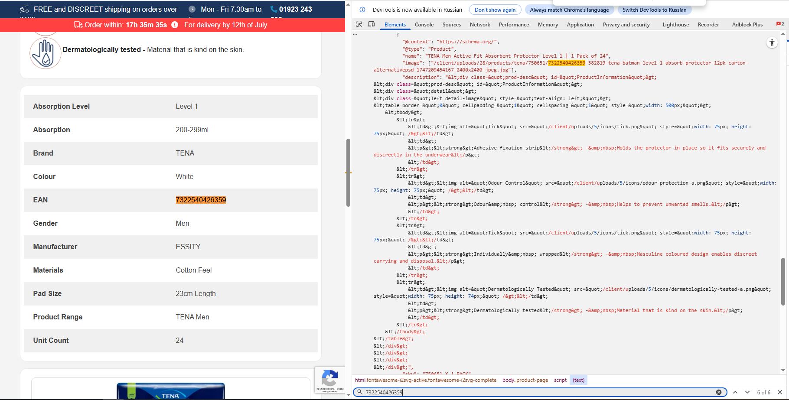Go to next search result
The width and height of the screenshot is (789, 400).
pyautogui.click(x=747, y=392)
